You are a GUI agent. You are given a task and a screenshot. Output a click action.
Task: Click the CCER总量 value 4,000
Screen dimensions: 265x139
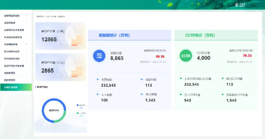coord(204,58)
